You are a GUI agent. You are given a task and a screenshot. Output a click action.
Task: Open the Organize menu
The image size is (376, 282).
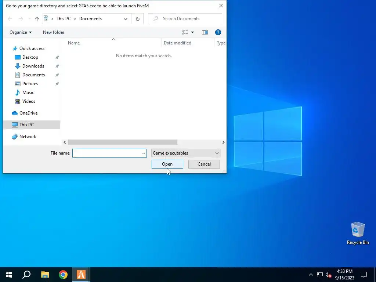click(21, 32)
